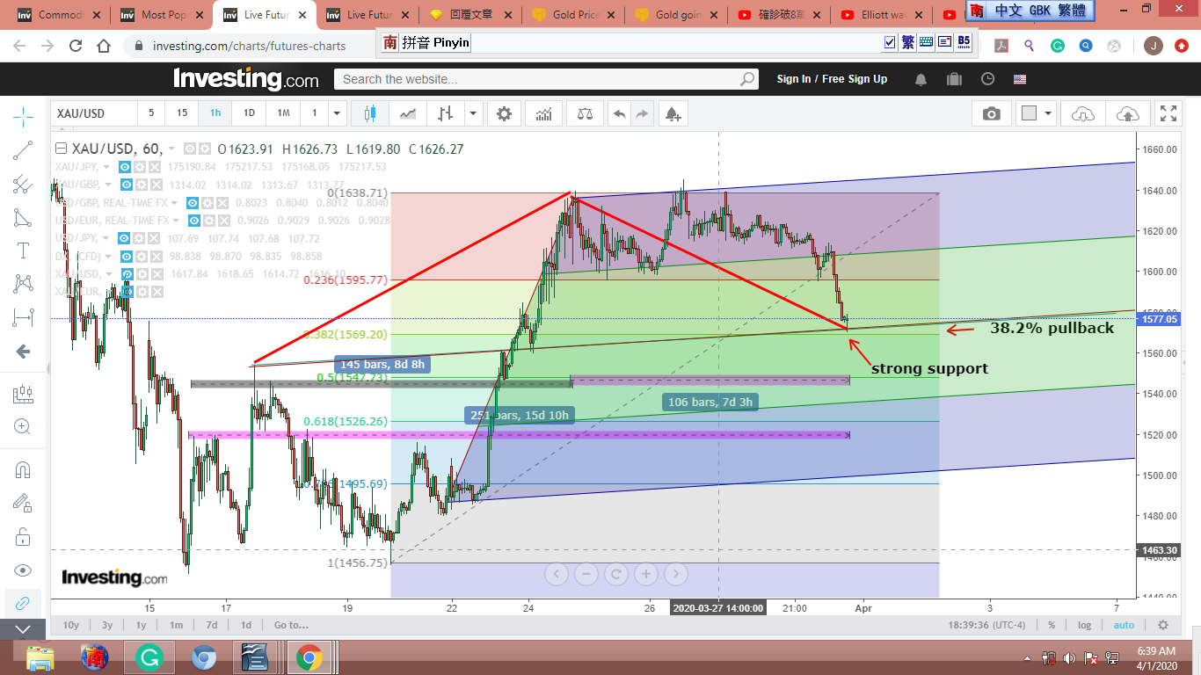Screen dimensions: 1201x675
Task: Click the back arrow in drawing sidebar
Action: (24, 351)
